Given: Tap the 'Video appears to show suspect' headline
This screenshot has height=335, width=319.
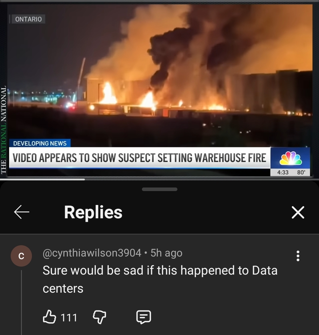Looking at the screenshot, I should click(x=139, y=158).
